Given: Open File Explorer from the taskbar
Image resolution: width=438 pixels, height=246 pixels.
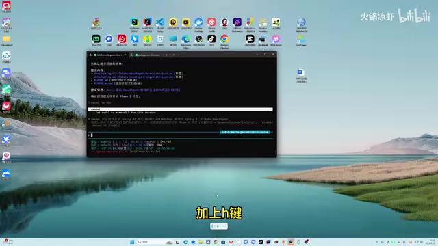Looking at the screenshot, I should coord(201,242).
